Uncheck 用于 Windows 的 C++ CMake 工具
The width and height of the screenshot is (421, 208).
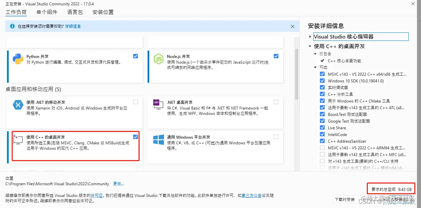tap(322, 101)
